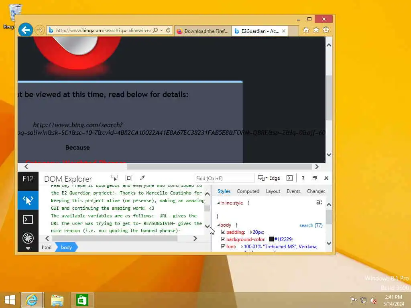Open Favorites with the star icon
The height and width of the screenshot is (308, 411).
point(316,30)
